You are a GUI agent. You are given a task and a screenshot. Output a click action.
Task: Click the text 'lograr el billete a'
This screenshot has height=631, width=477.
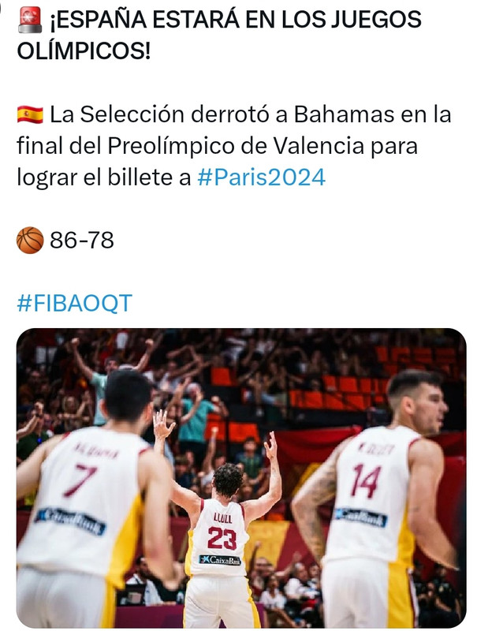coord(104,177)
